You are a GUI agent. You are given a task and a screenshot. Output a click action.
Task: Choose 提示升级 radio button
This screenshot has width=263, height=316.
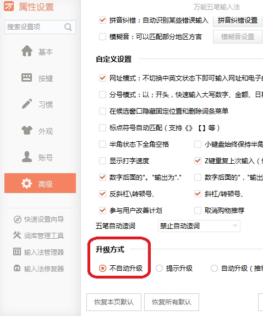159,268
